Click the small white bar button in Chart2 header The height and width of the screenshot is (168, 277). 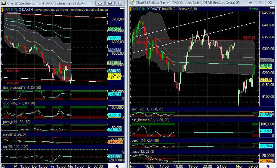[x=122, y=8]
